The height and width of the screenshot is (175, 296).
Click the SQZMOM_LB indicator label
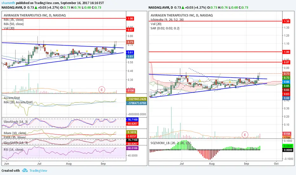pyautogui.click(x=171, y=143)
